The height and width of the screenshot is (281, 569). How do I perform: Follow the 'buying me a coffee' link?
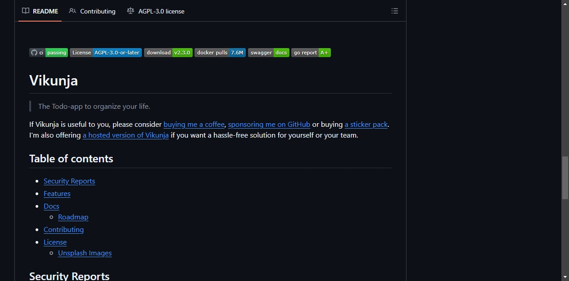coord(194,125)
